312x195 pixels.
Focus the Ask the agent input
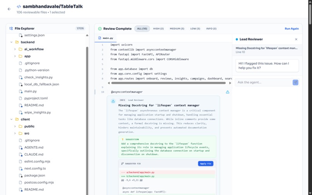point(264,82)
